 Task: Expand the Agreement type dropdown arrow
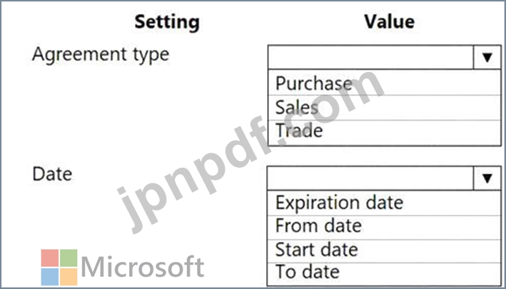click(487, 58)
